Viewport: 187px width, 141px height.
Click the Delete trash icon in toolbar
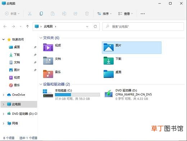(87, 14)
